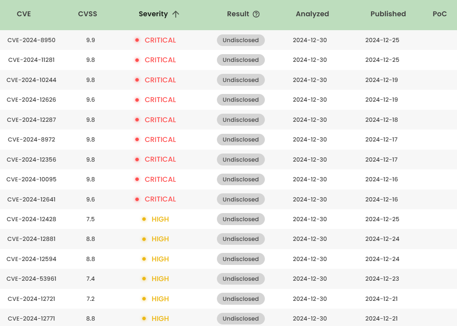Click Undisclosed badge for CVE-2024-12594
The image size is (457, 326).
(241, 259)
